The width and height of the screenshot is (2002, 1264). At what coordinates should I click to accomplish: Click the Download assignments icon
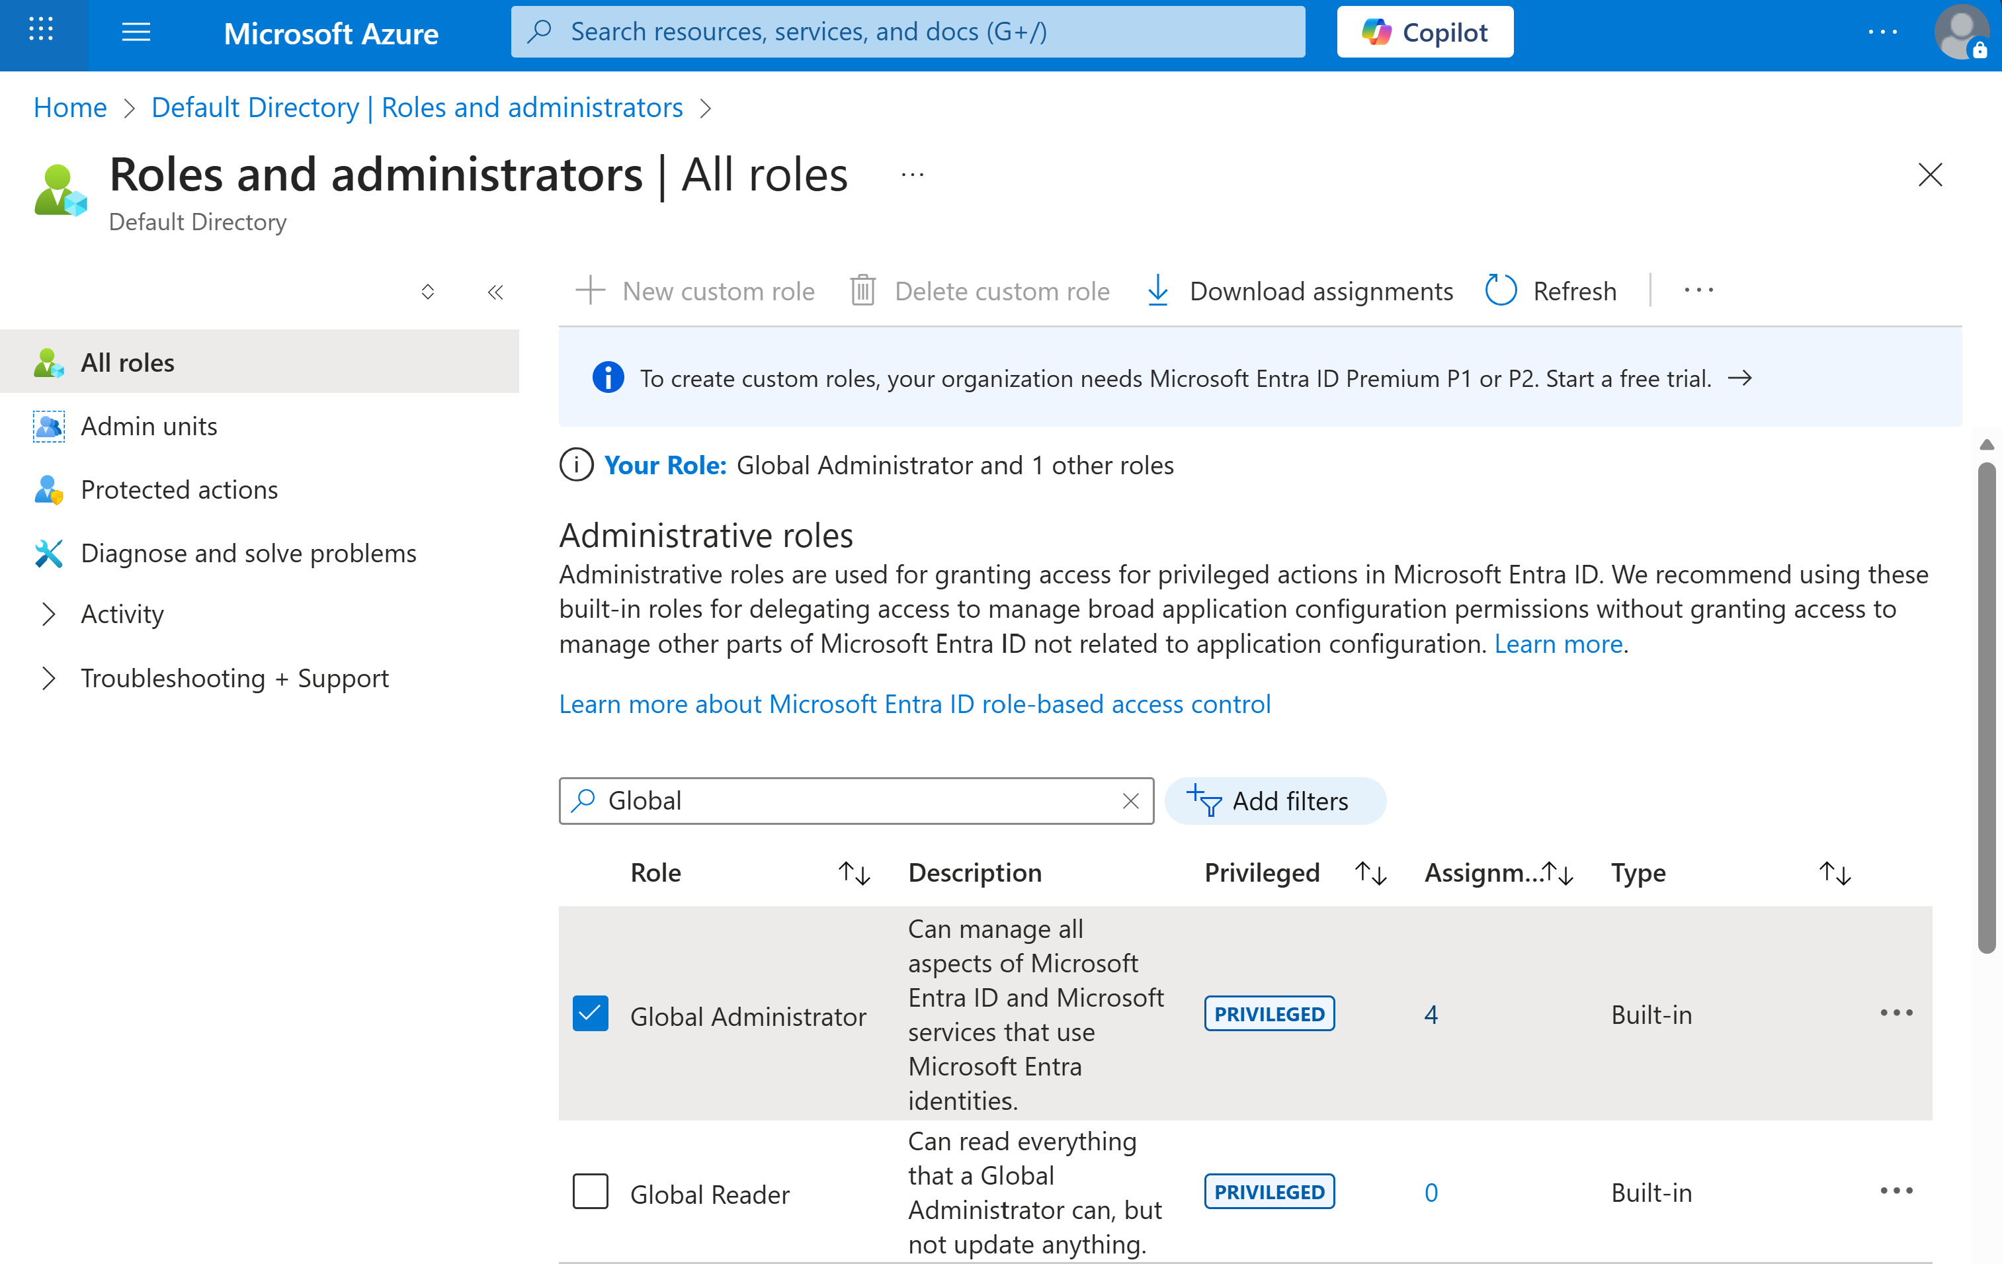pyautogui.click(x=1157, y=290)
